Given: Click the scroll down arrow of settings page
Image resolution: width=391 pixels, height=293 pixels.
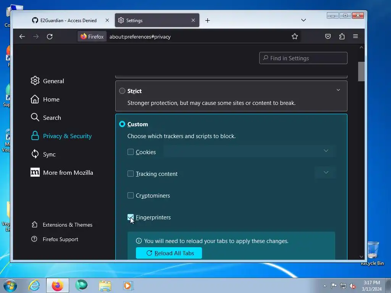Looking at the screenshot, I should 361,257.
